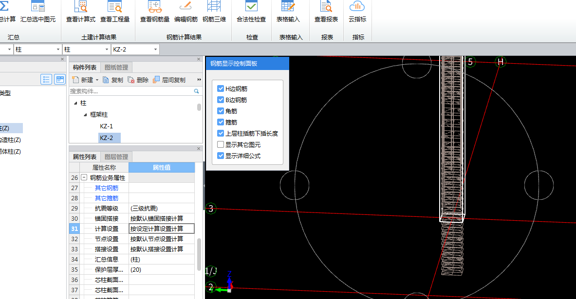
Task: Close the 构件列表 panel
Action: click(199, 59)
